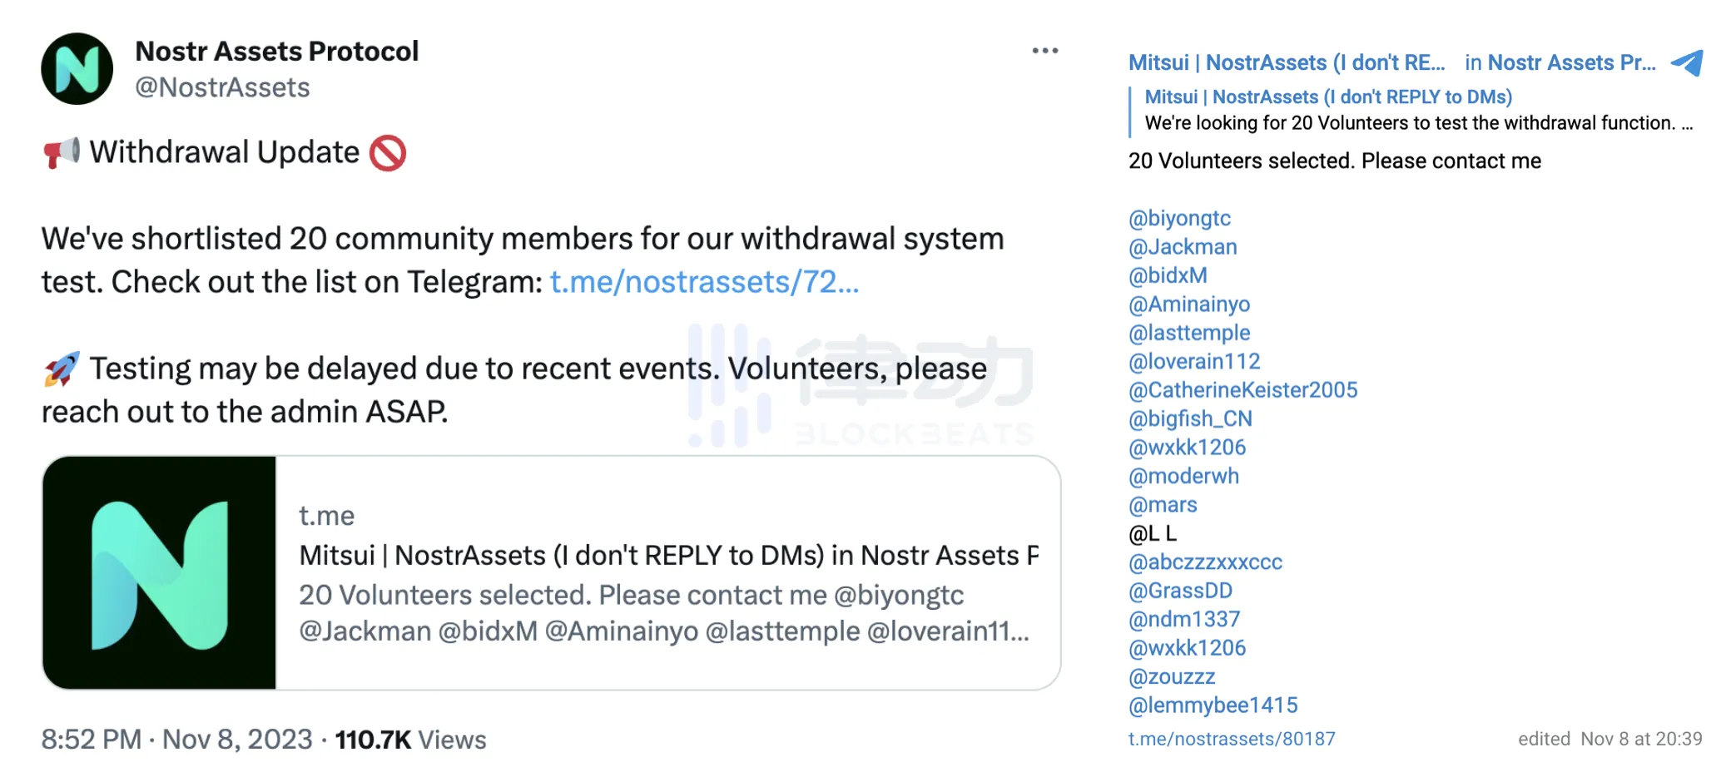The height and width of the screenshot is (772, 1721).
Task: Click the "in Nostr Assets Pr..." channel link
Action: pyautogui.click(x=1560, y=62)
